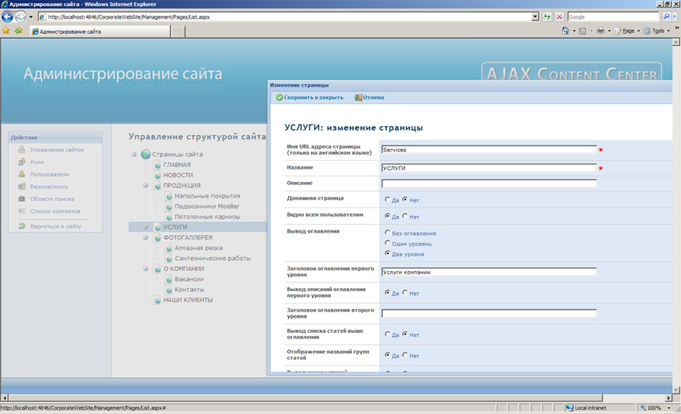Refresh the page with the browser refresh icon

547,16
